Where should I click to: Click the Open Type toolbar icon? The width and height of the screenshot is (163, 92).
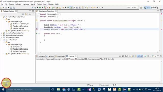57,7
